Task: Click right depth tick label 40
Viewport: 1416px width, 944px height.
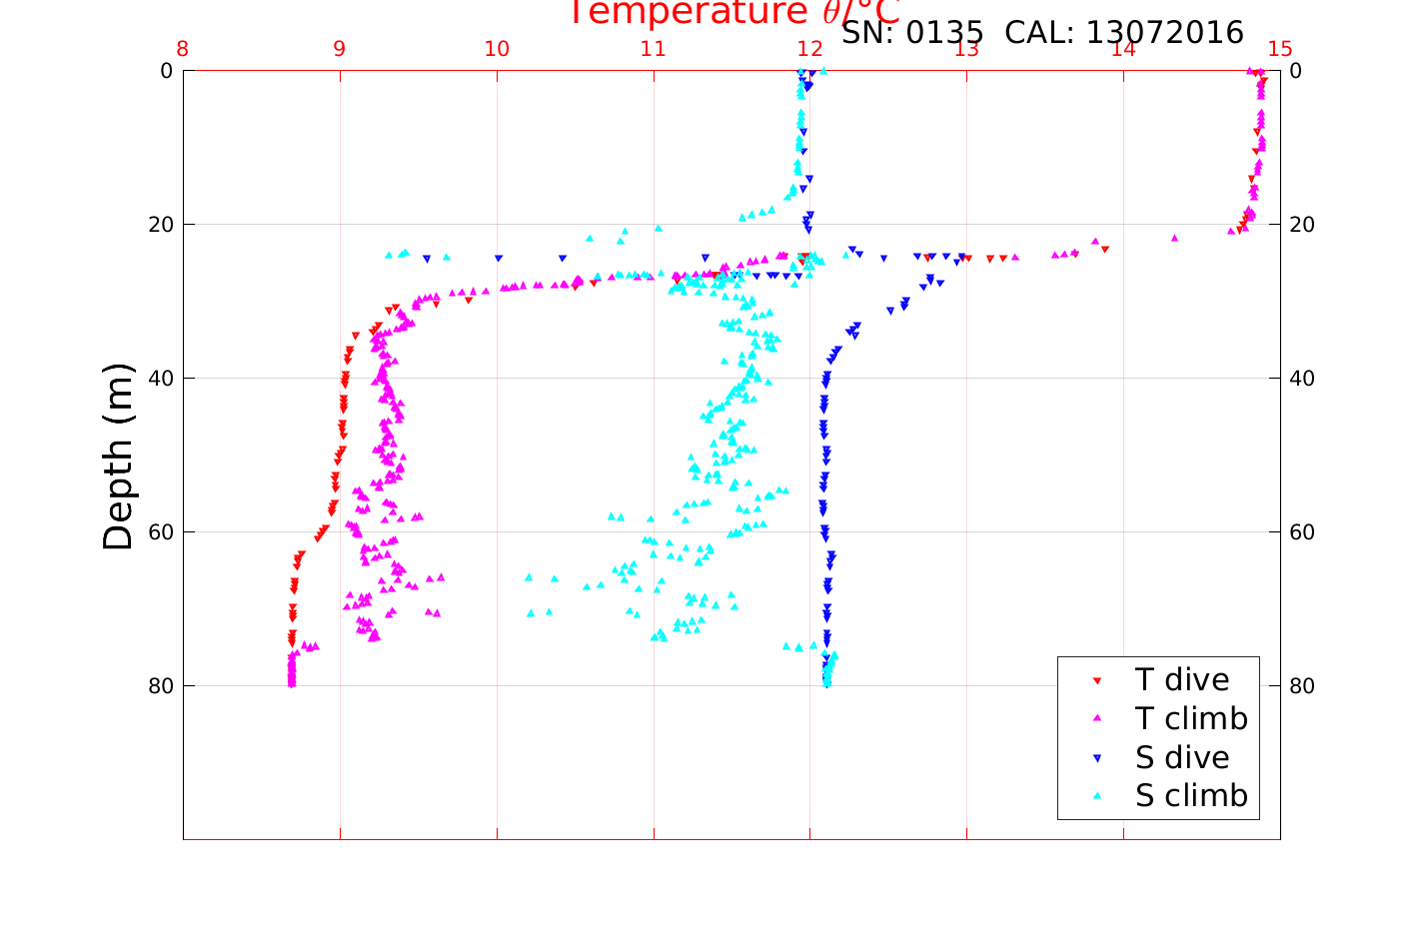Action: click(1302, 379)
